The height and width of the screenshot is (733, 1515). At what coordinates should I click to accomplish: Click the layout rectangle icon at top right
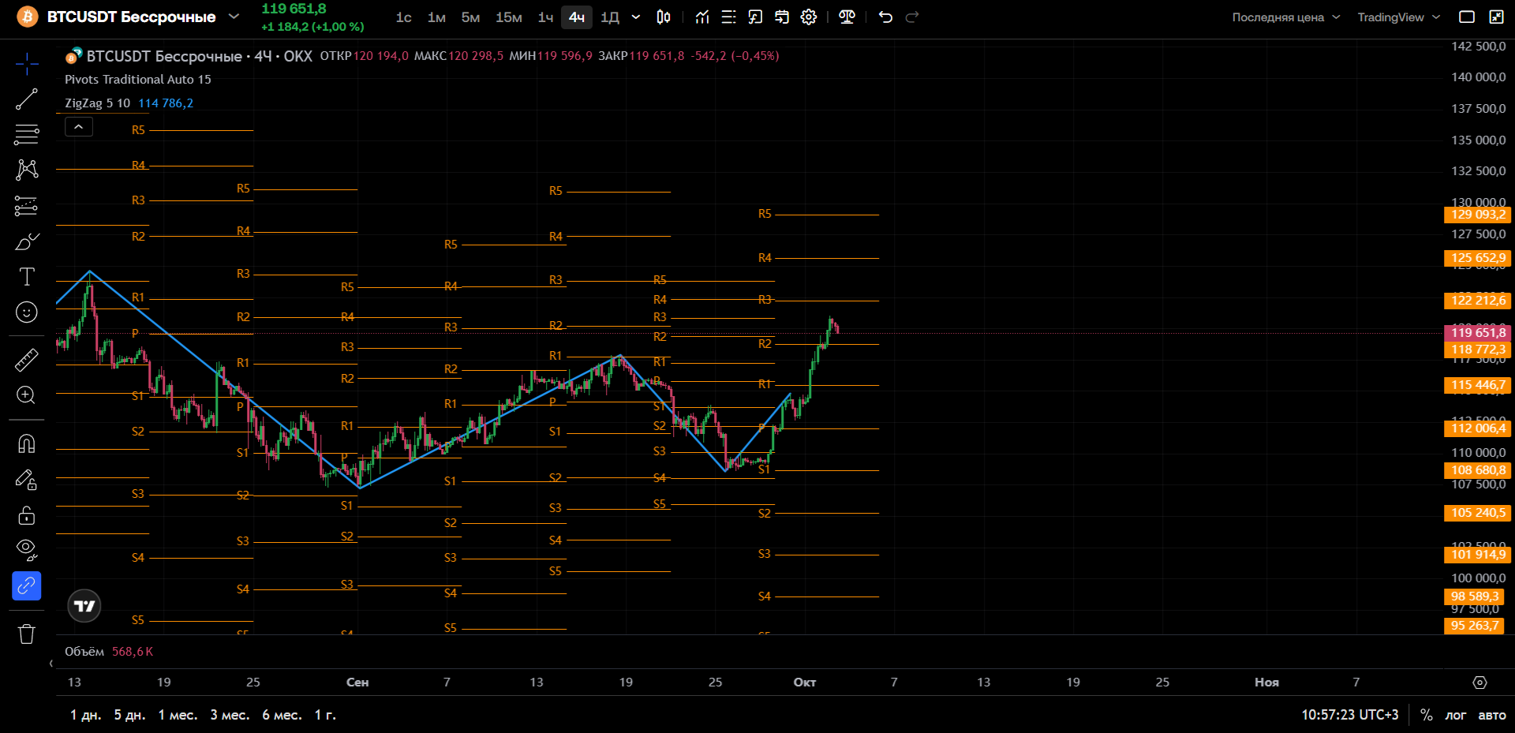tap(1467, 17)
